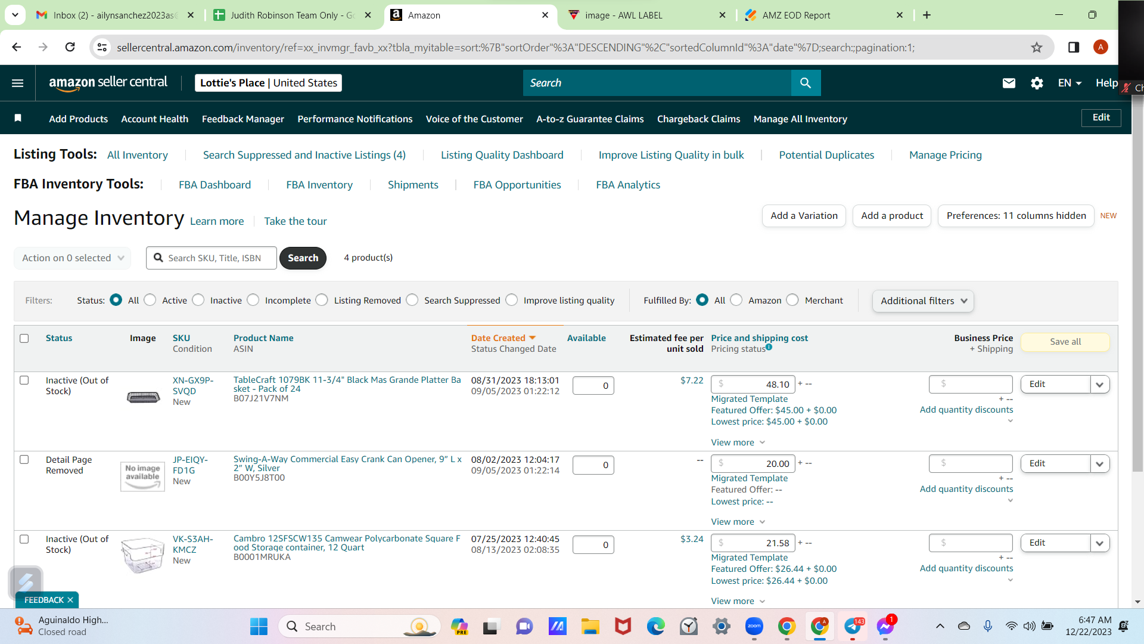Open McAfee from the taskbar

[623, 626]
